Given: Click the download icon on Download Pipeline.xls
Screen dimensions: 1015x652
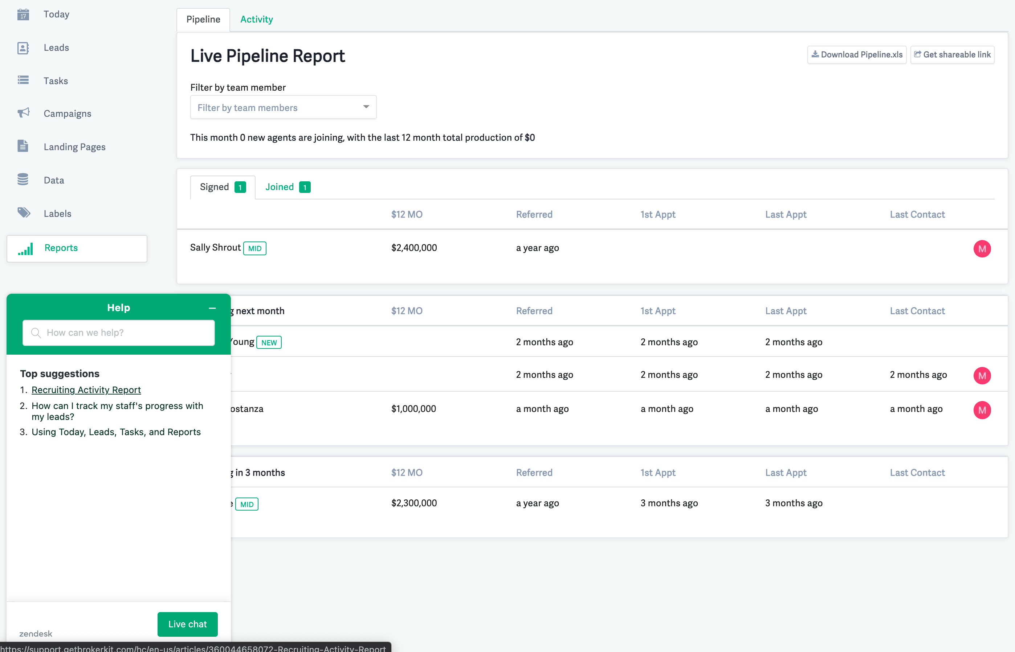Looking at the screenshot, I should tap(815, 54).
